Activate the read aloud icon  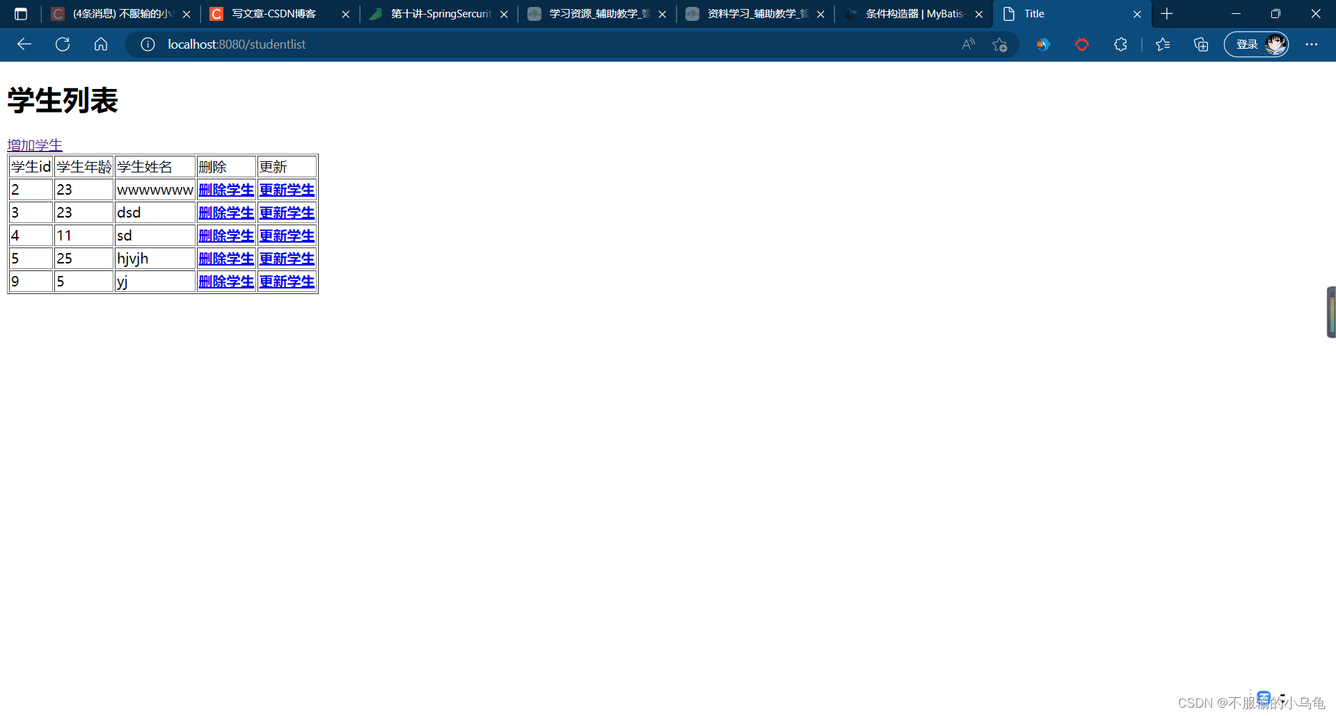coord(968,44)
